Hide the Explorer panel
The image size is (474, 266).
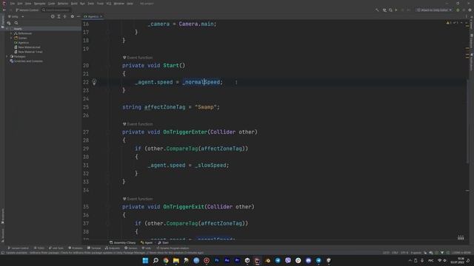(x=79, y=16)
